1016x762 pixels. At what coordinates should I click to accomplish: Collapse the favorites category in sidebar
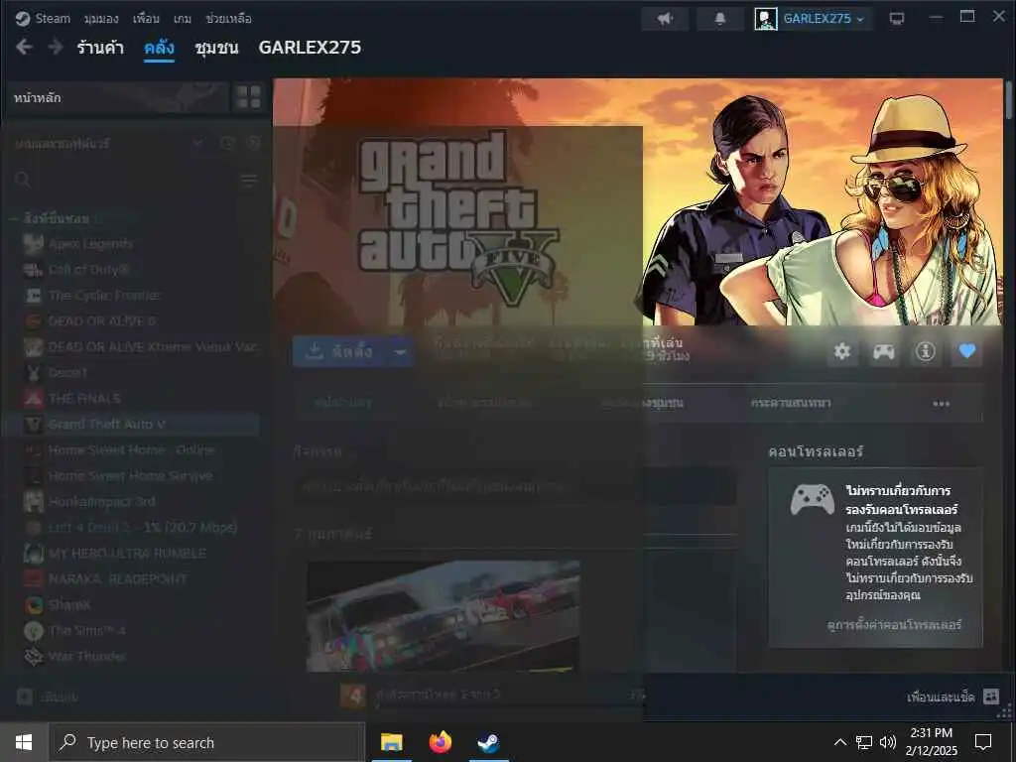tap(14, 218)
